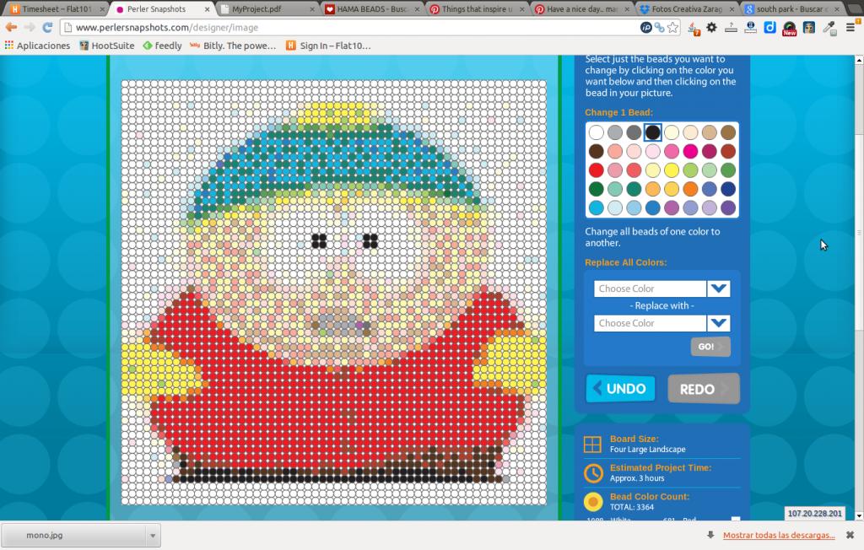This screenshot has width=864, height=550.
Task: Select the black bead color swatch
Action: (x=653, y=132)
